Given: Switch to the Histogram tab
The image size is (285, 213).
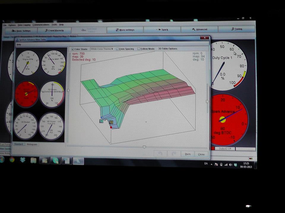Looking at the screenshot, I should coord(32,144).
